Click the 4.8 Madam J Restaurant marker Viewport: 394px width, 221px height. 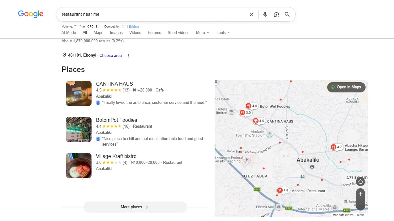tap(283, 190)
